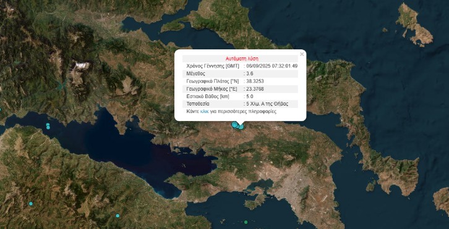Click the 'Γεωγραφικό Μήκος [°E]' label
Viewport: 449px width, 229px height.
point(212,89)
